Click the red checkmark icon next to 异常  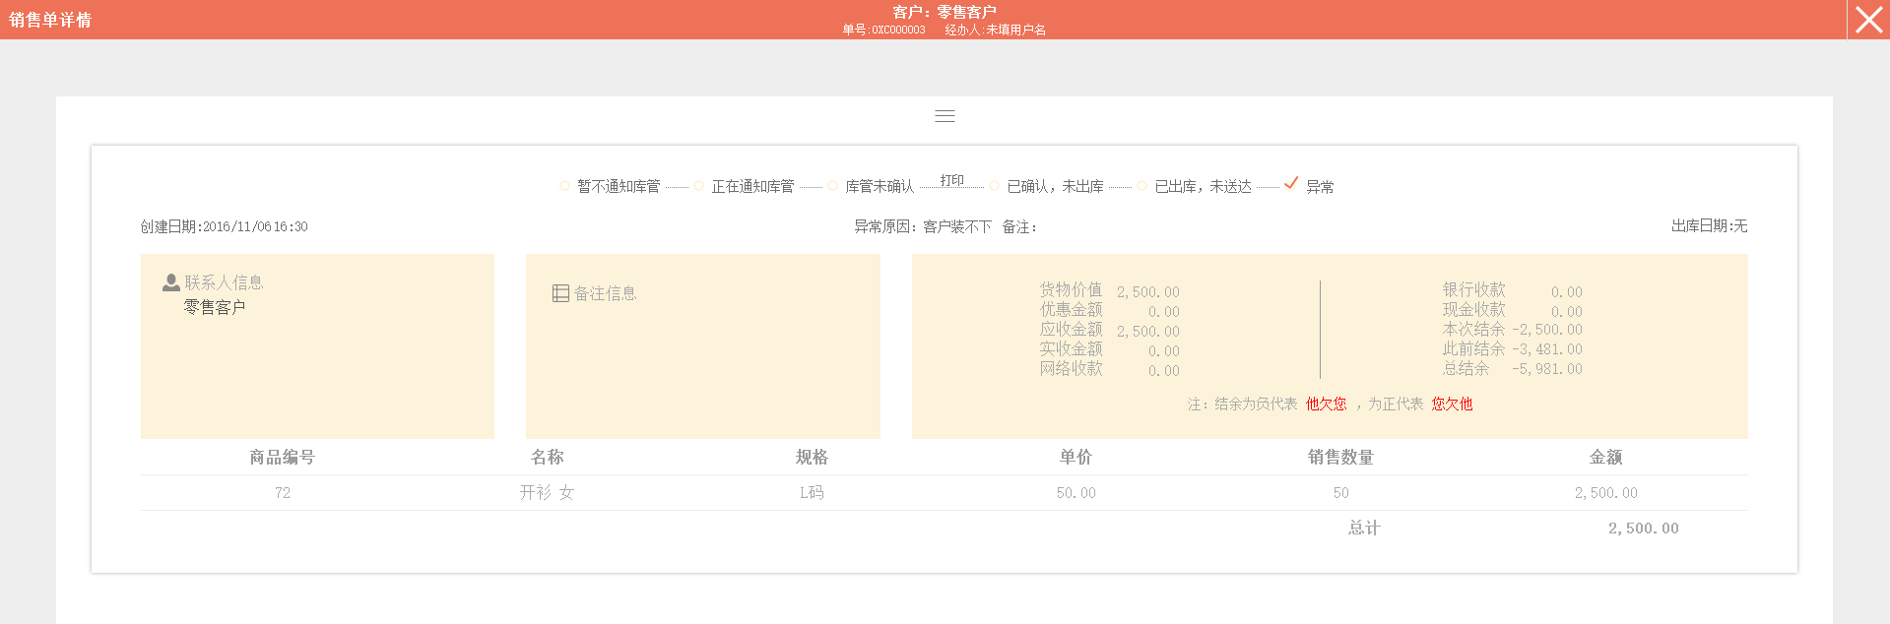pos(1290,184)
